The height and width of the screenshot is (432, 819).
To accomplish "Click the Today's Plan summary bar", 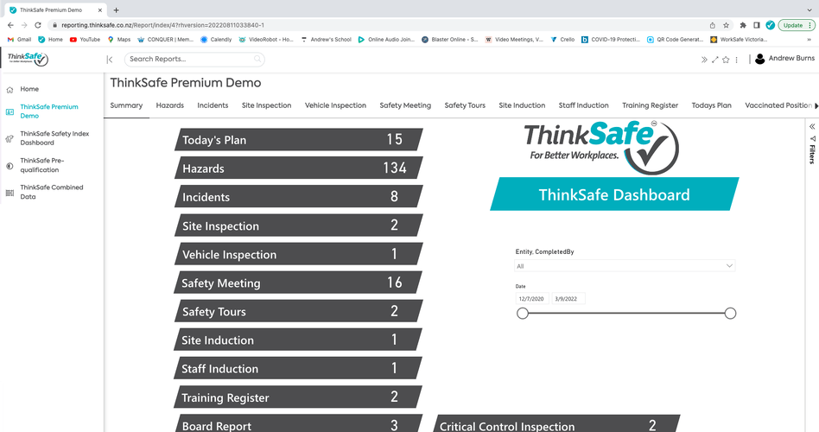I will pos(298,139).
